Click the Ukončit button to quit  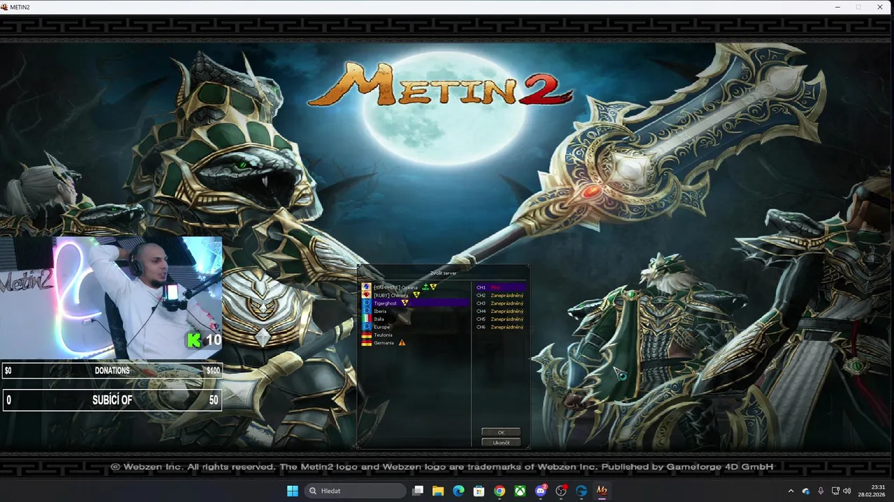point(501,442)
